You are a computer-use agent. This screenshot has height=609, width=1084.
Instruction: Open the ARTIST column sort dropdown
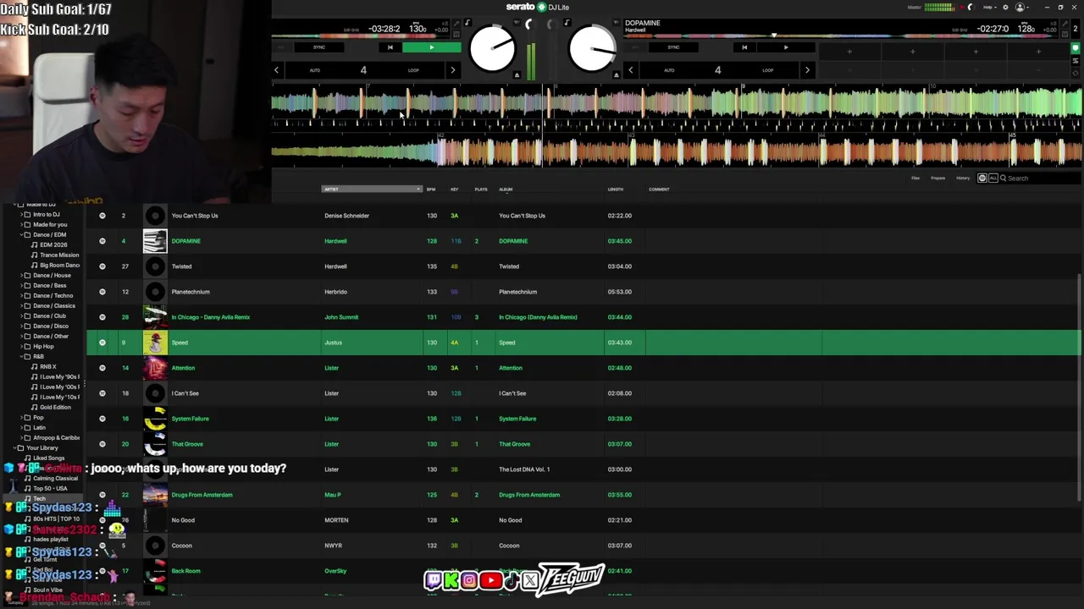[x=418, y=189]
